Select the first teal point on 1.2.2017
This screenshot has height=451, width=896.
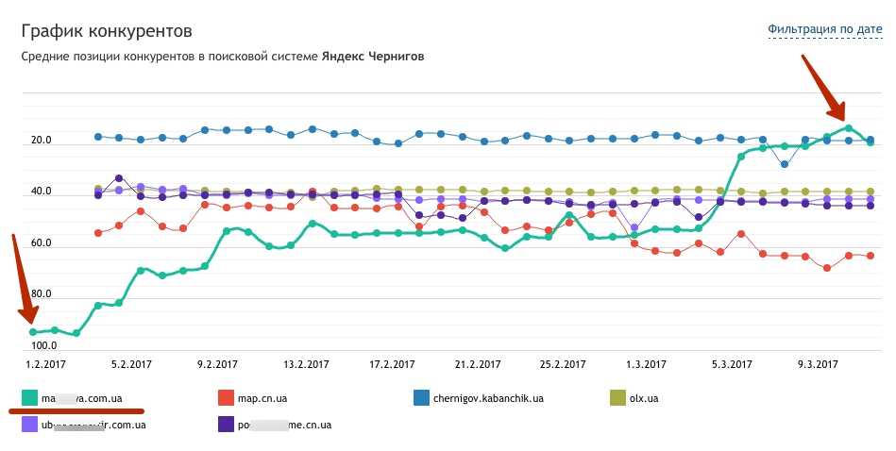pyautogui.click(x=33, y=332)
